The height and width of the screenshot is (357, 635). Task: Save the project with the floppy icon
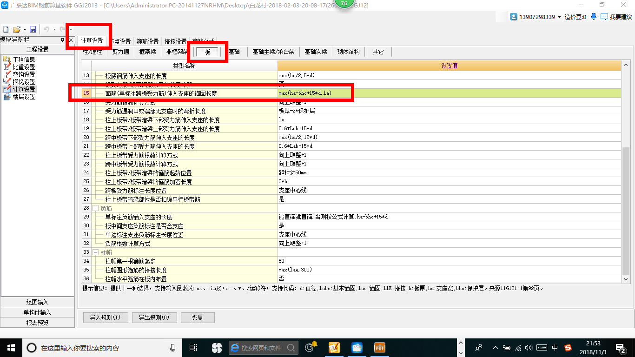point(33,29)
